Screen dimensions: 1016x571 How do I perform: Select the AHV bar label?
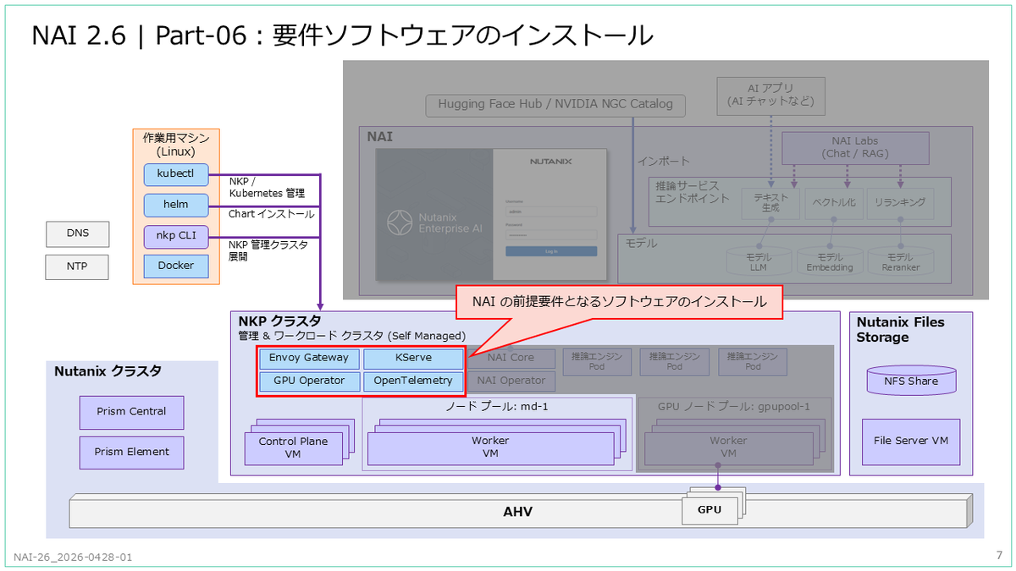[518, 513]
